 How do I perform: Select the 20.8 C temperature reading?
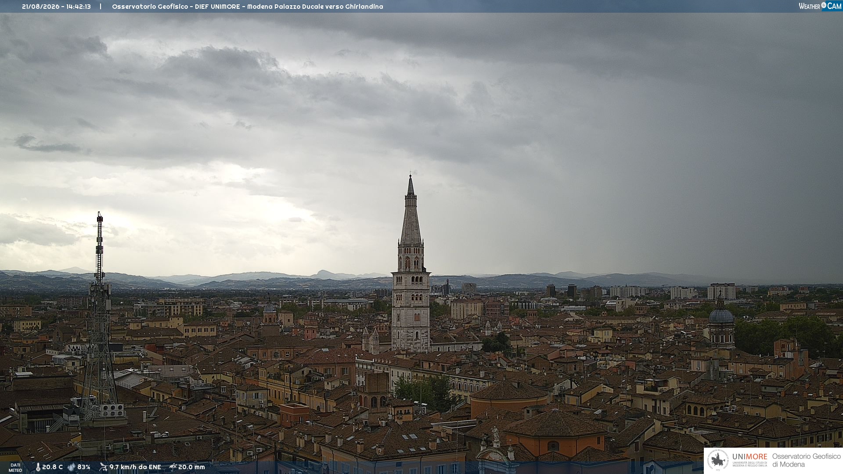coord(52,467)
